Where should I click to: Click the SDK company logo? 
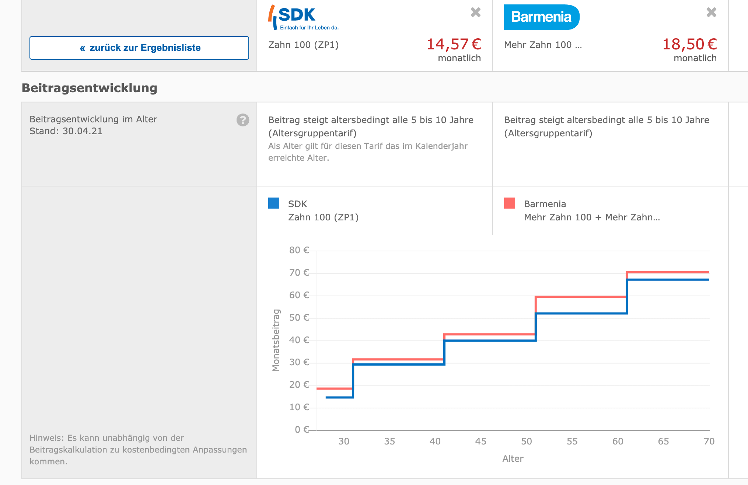(x=303, y=17)
